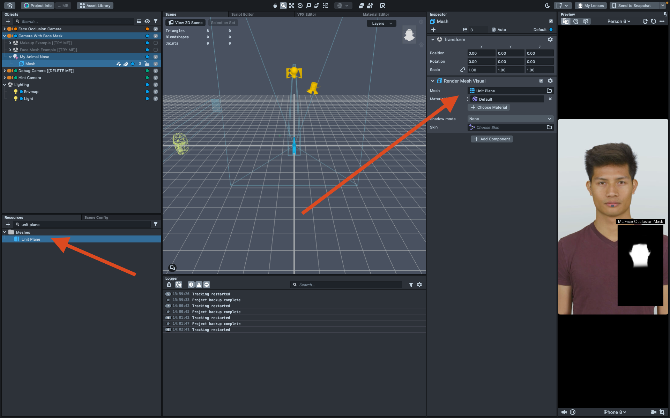Screen dimensions: 670x418
Task: Open the Scene Config tab
Action: coord(96,217)
